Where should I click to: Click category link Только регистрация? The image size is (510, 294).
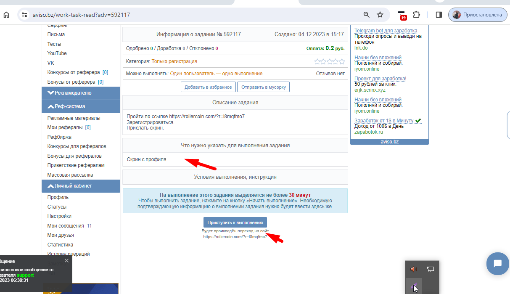(x=174, y=61)
